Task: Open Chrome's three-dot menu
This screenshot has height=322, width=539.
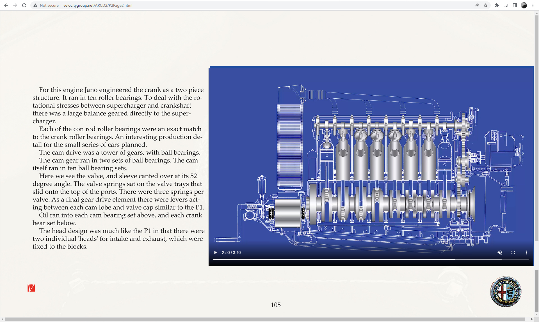Action: [533, 5]
